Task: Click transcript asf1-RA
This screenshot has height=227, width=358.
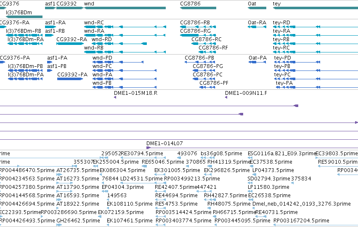Action: coord(50,27)
